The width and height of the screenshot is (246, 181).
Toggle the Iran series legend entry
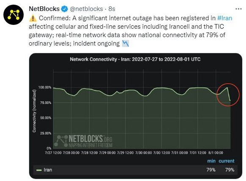[x=44, y=170]
